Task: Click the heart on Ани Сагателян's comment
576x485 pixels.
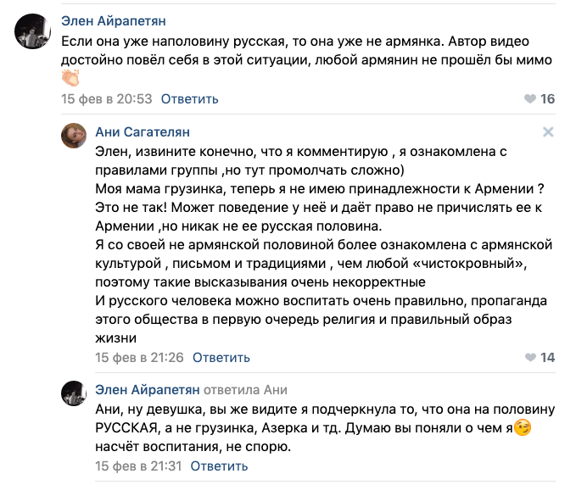Action: click(x=530, y=358)
